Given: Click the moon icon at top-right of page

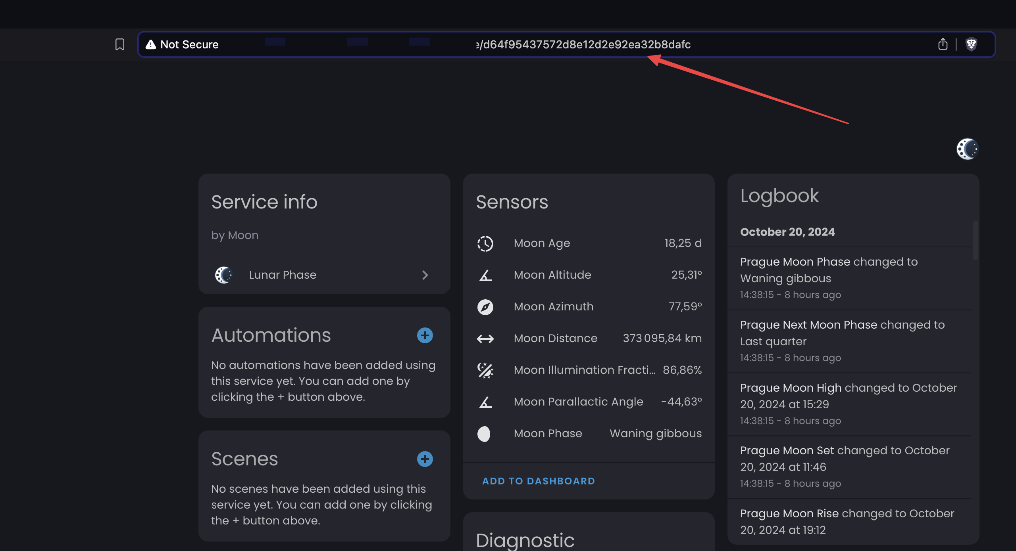Looking at the screenshot, I should point(967,148).
